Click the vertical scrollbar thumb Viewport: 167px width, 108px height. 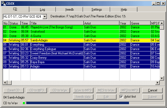pos(162,27)
